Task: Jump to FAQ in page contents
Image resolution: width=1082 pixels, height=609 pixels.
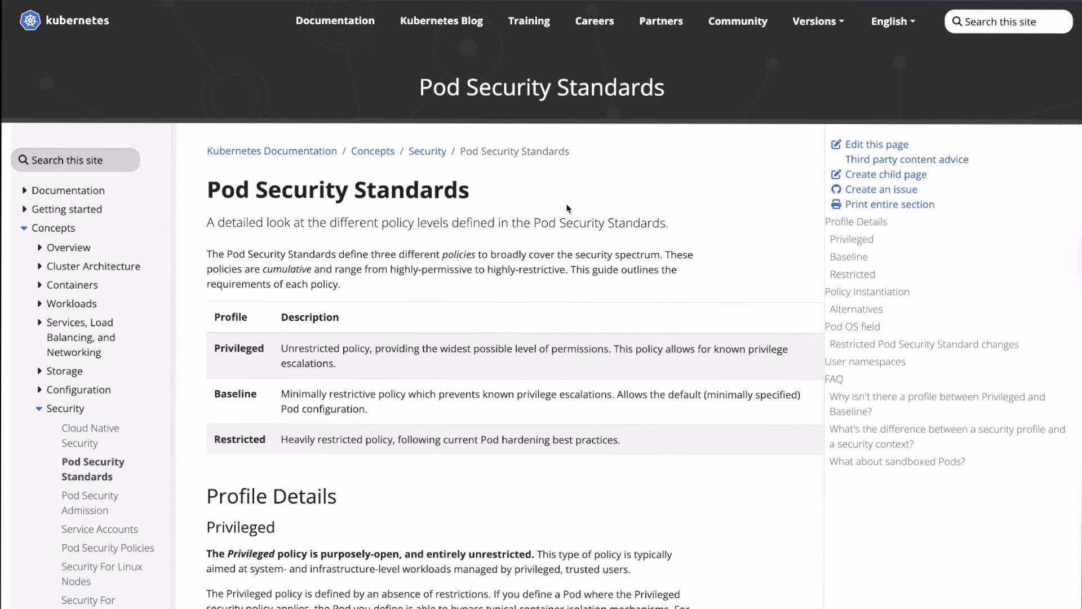Action: click(x=833, y=379)
